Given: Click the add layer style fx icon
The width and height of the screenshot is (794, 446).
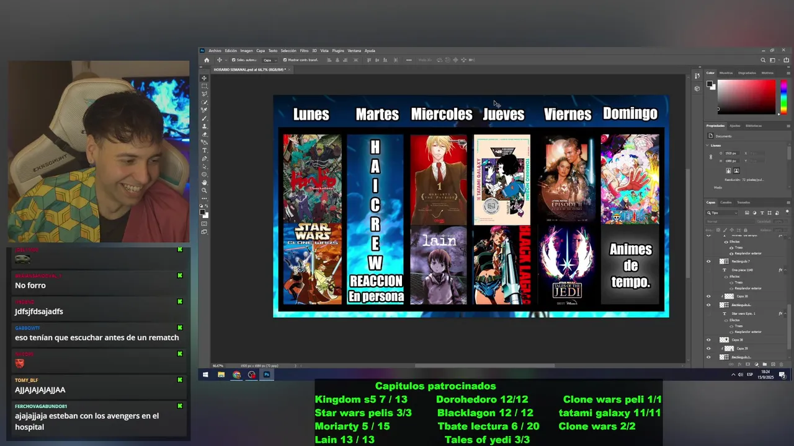Looking at the screenshot, I should point(739,364).
